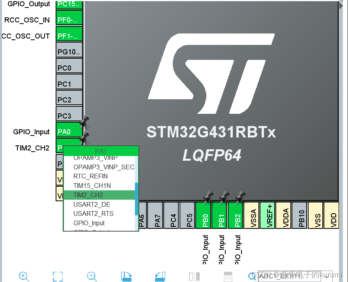Image resolution: width=348 pixels, height=282 pixels.
Task: Click the OSC_OUT label beside PF1
Action: tap(26, 36)
